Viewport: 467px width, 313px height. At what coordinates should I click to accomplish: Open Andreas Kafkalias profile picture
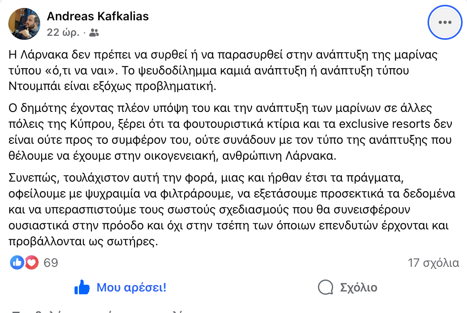pos(24,24)
